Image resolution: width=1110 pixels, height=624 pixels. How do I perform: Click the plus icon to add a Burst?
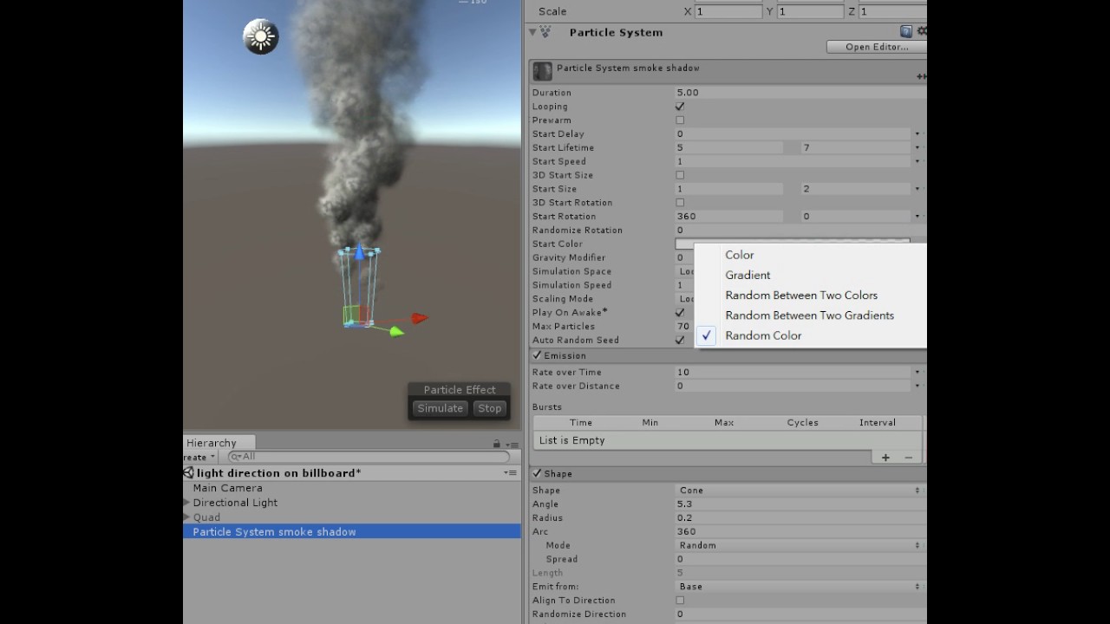(x=885, y=457)
